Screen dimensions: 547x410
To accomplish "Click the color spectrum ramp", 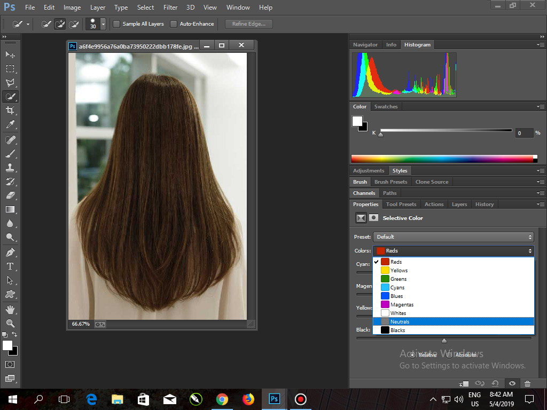I will coord(442,159).
